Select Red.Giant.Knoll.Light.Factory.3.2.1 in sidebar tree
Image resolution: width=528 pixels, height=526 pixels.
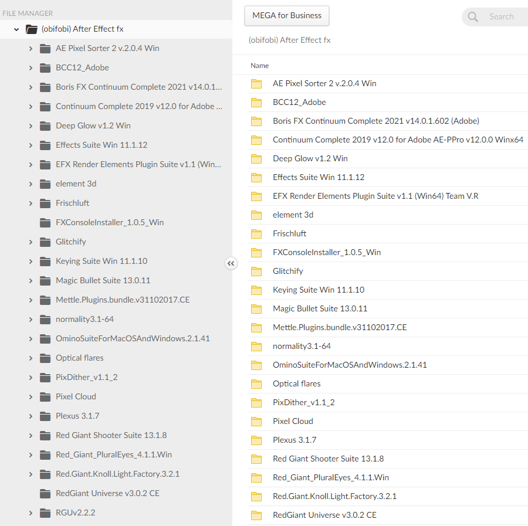(x=117, y=474)
